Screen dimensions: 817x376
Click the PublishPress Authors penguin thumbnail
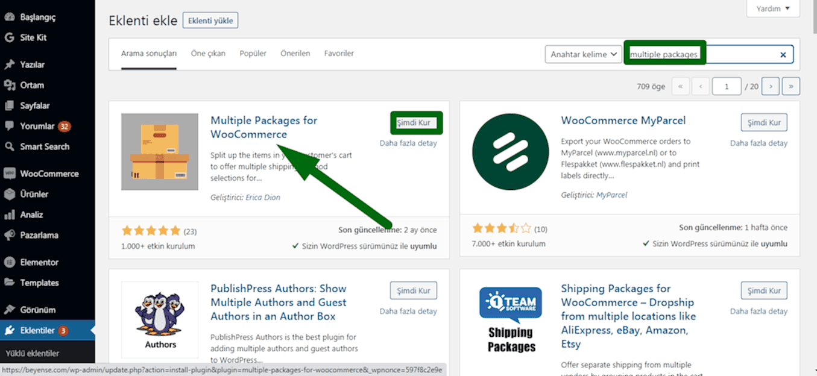tap(160, 320)
